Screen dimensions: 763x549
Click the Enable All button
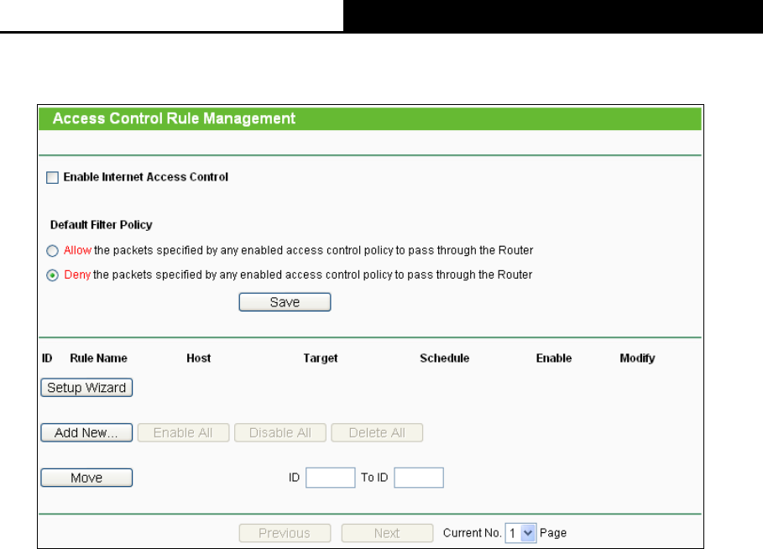(x=183, y=432)
